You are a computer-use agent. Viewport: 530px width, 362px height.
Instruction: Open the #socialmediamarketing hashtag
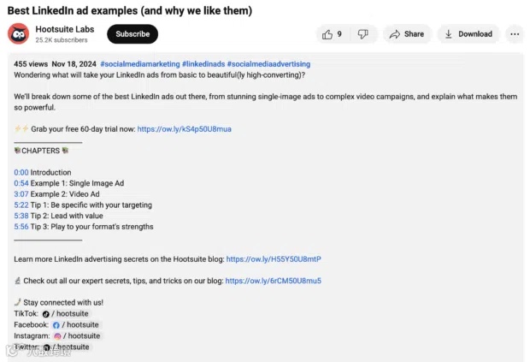pos(140,64)
